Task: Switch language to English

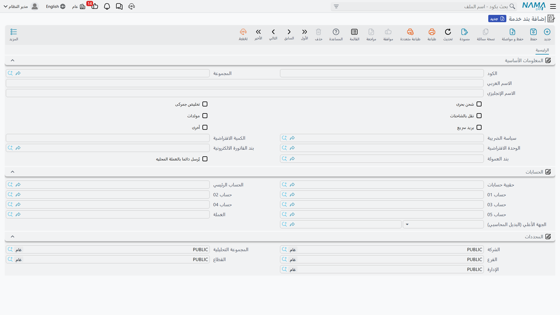Action: [55, 6]
